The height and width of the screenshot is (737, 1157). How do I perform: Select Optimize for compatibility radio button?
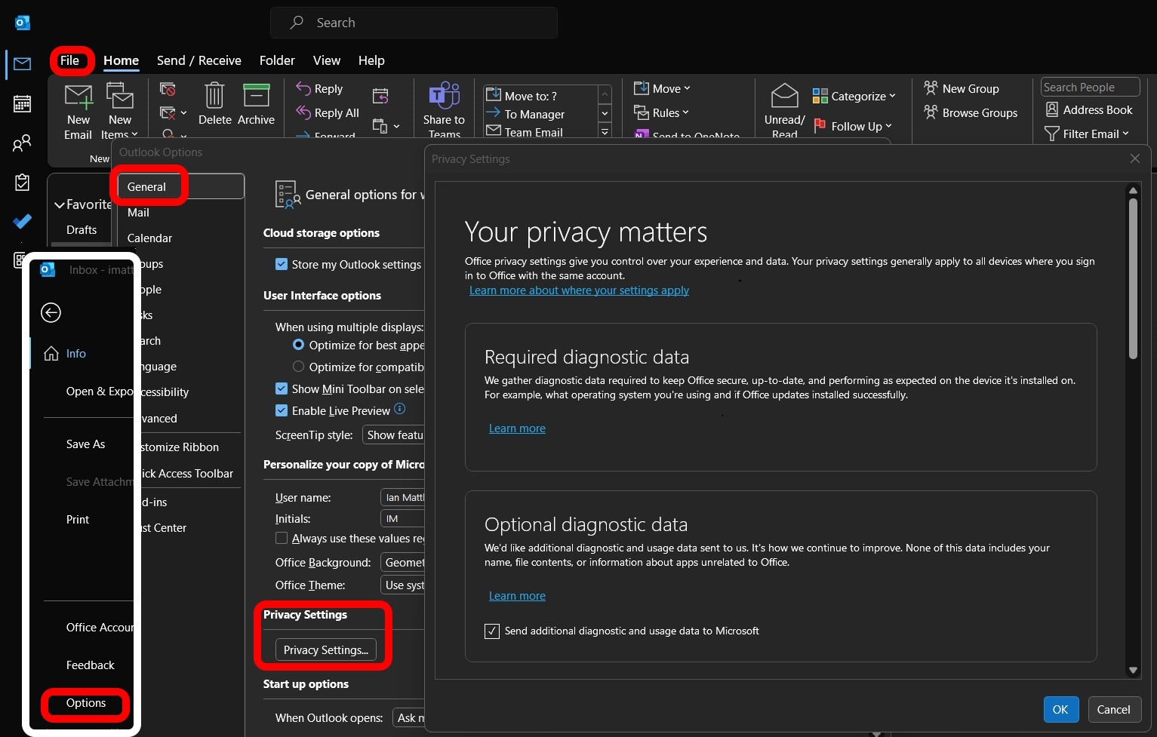pyautogui.click(x=298, y=367)
